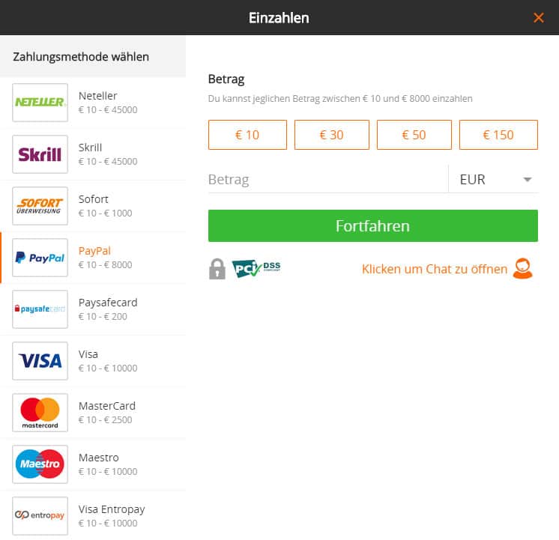Click the PCI DSS compliance badge
559x540 pixels.
pos(256,268)
